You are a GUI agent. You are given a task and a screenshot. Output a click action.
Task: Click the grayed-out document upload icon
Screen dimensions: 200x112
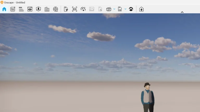[100, 9]
